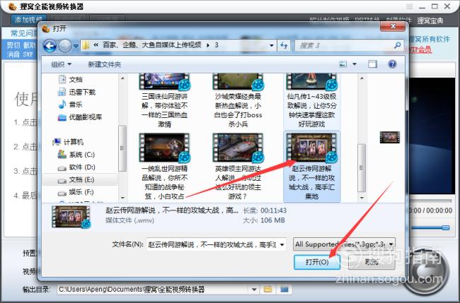Viewport: 460px width, 303px height.
Task: Click file list scrollbar up arrow
Action: tap(362, 78)
